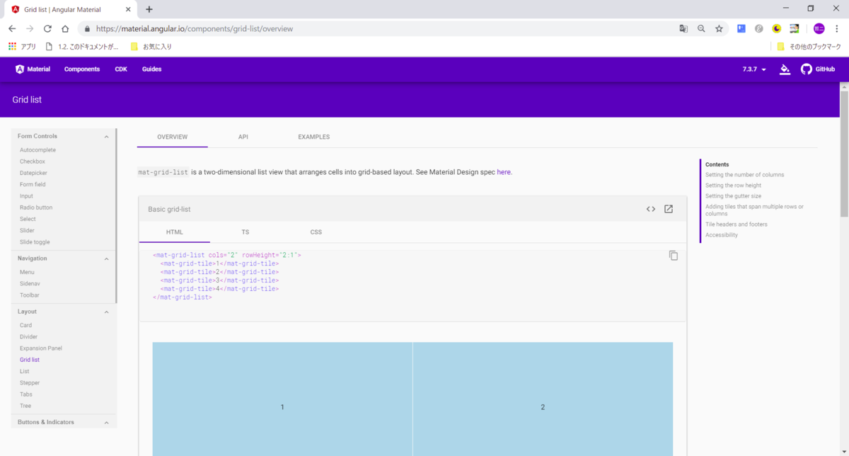Image resolution: width=849 pixels, height=456 pixels.
Task: Click the blue extension icon
Action: click(x=741, y=29)
